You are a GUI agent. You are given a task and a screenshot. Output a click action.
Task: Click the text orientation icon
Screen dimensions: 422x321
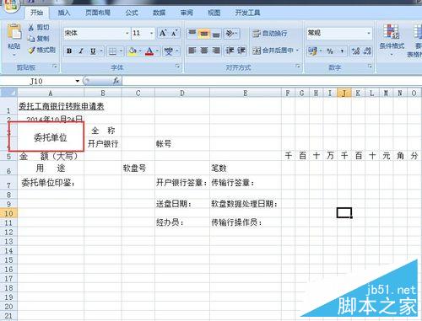click(230, 34)
